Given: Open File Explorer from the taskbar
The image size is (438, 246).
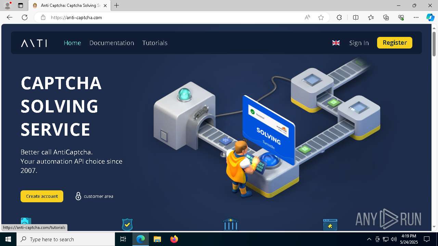Looking at the screenshot, I should click(x=157, y=239).
